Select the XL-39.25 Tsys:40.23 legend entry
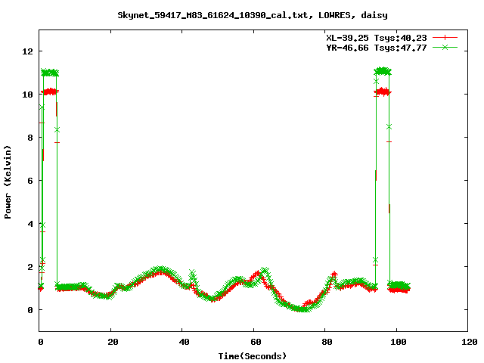The width and height of the screenshot is (484, 363). (374, 37)
